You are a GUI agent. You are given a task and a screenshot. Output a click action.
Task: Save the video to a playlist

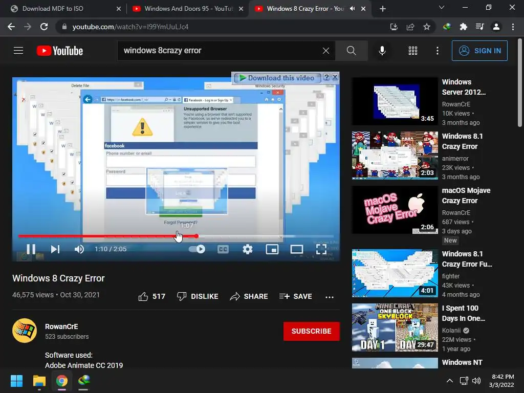tap(296, 296)
